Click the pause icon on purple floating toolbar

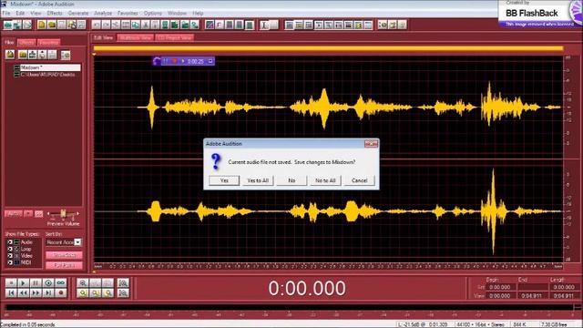click(166, 61)
